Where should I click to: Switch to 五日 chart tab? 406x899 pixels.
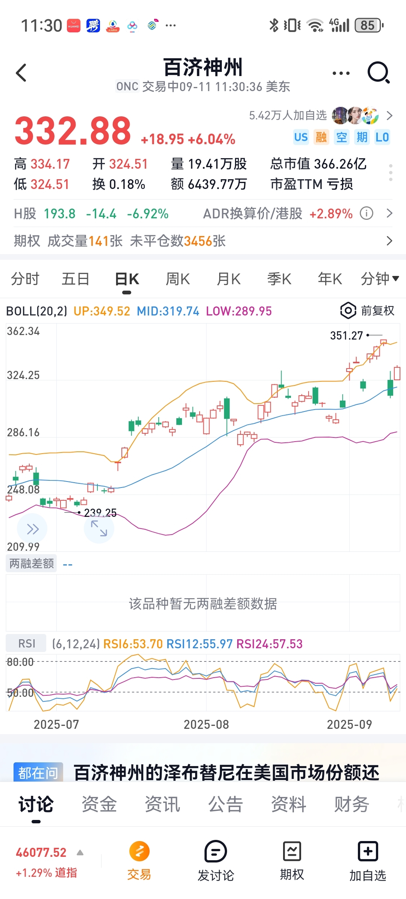pos(75,279)
